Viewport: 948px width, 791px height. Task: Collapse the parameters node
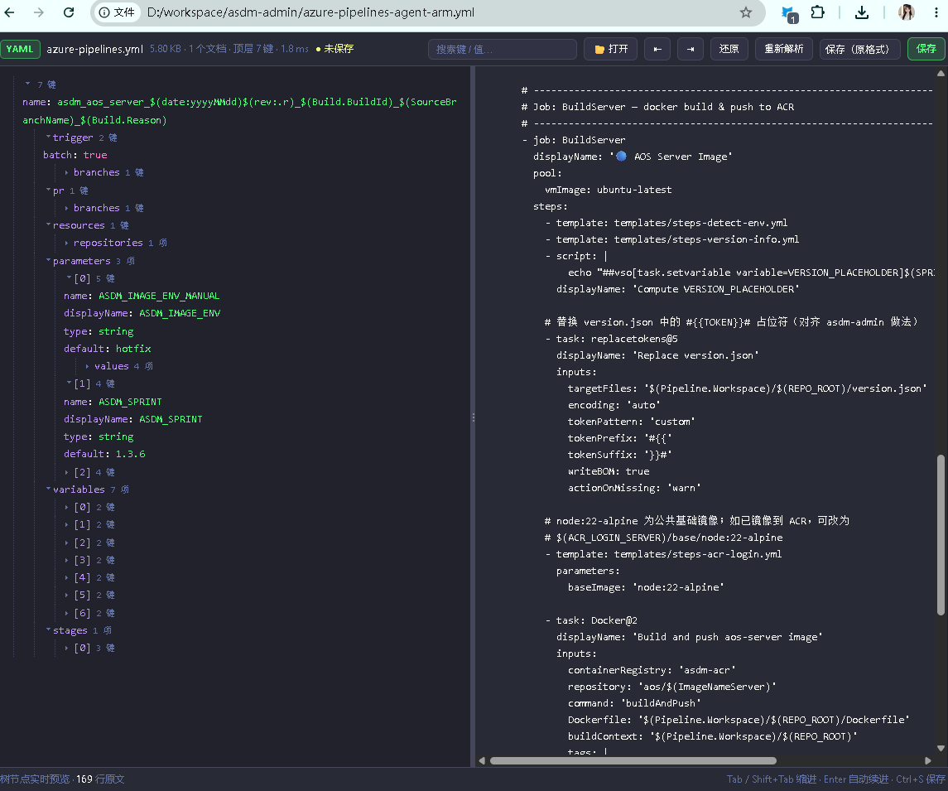point(48,261)
